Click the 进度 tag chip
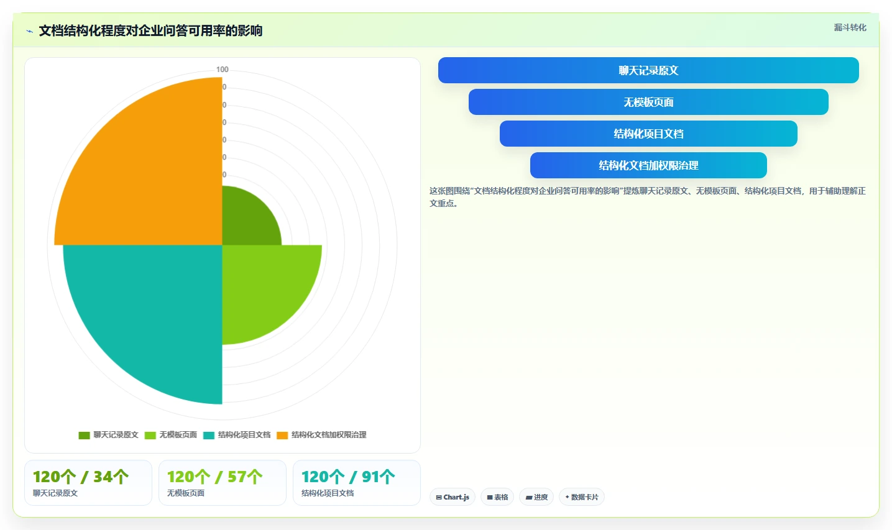The height and width of the screenshot is (530, 892). pos(536,497)
